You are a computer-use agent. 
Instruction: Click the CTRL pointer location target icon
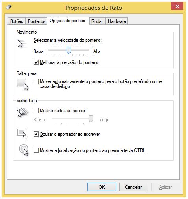click(24, 150)
